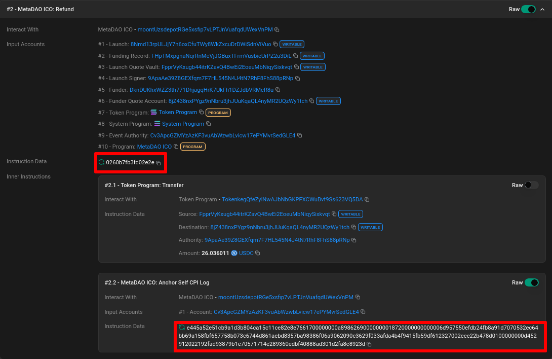Screen dimensions: 552x359
Task: Open the Token Program link in #7
Action: pyautogui.click(x=178, y=112)
